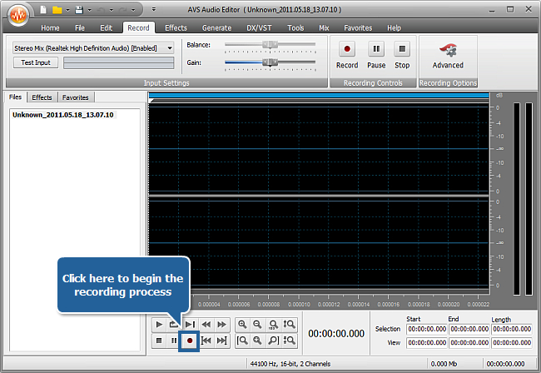The width and height of the screenshot is (541, 373).
Task: Open a file with the yellow folder icon
Action: click(57, 10)
